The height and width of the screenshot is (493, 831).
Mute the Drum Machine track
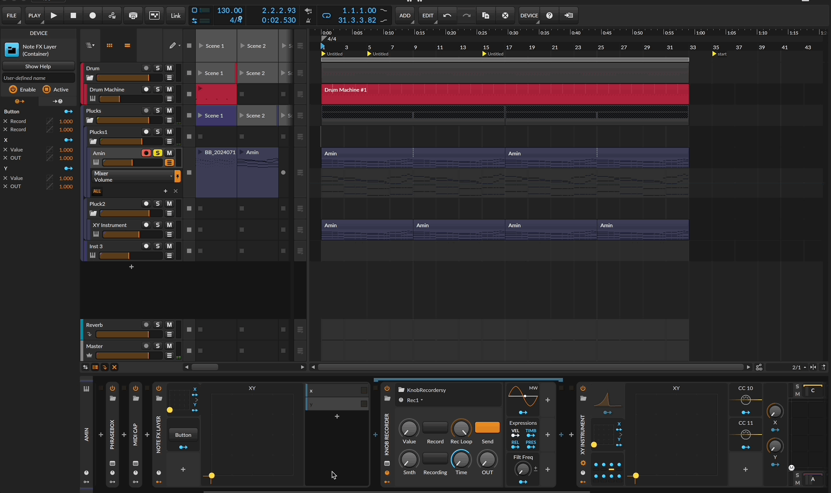pyautogui.click(x=169, y=89)
